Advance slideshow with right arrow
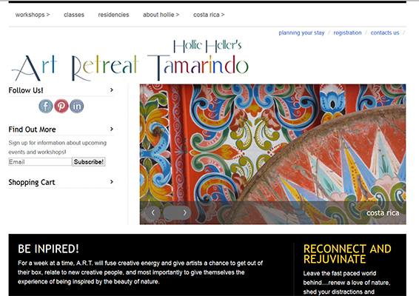The image size is (419, 296). pyautogui.click(x=184, y=212)
